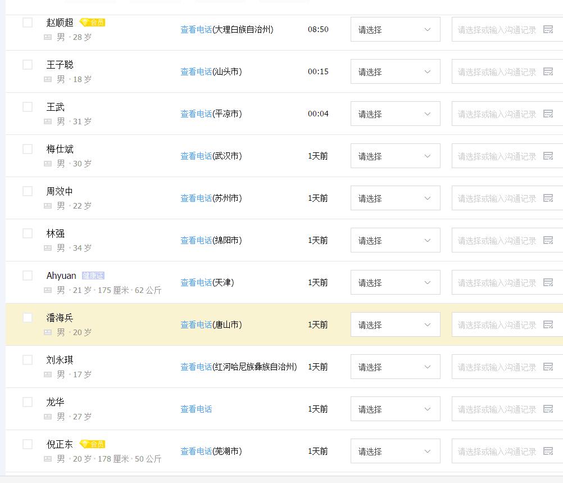Click the ID card icon beside 王子聪's gender
This screenshot has height=483, width=563.
coord(47,79)
